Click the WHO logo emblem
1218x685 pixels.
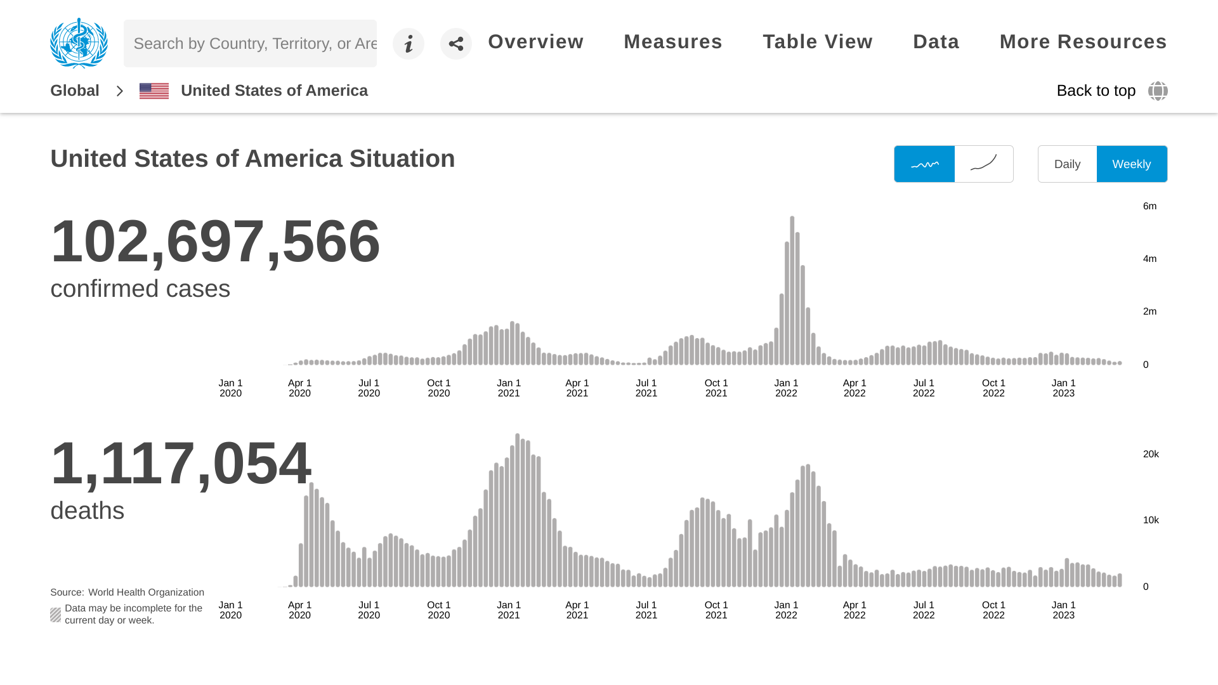[x=79, y=43]
